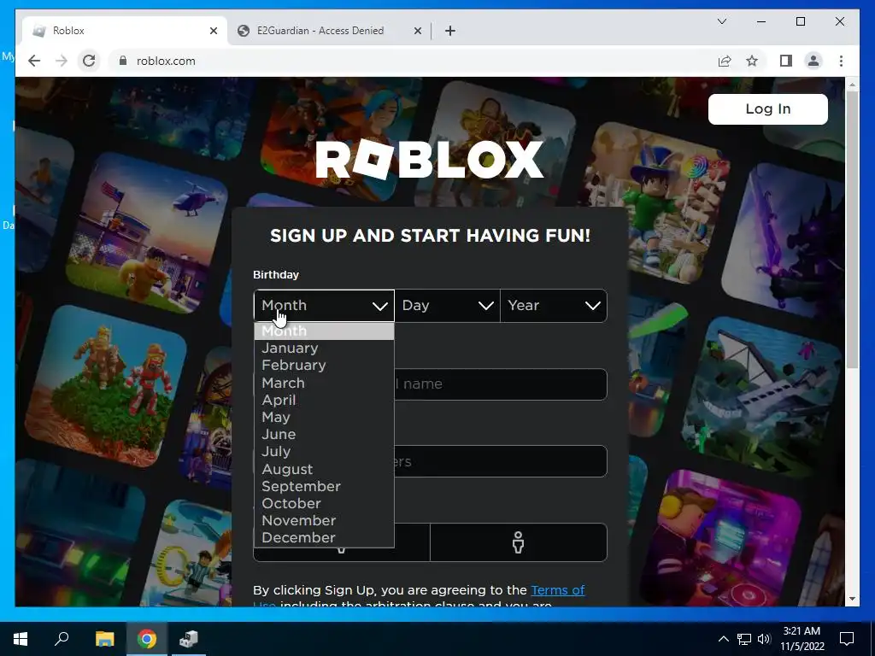
Task: Open the Windows notification center
Action: 847,639
